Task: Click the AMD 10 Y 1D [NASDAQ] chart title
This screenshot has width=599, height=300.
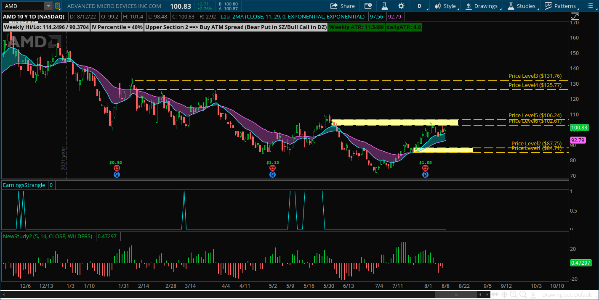Action: 35,16
